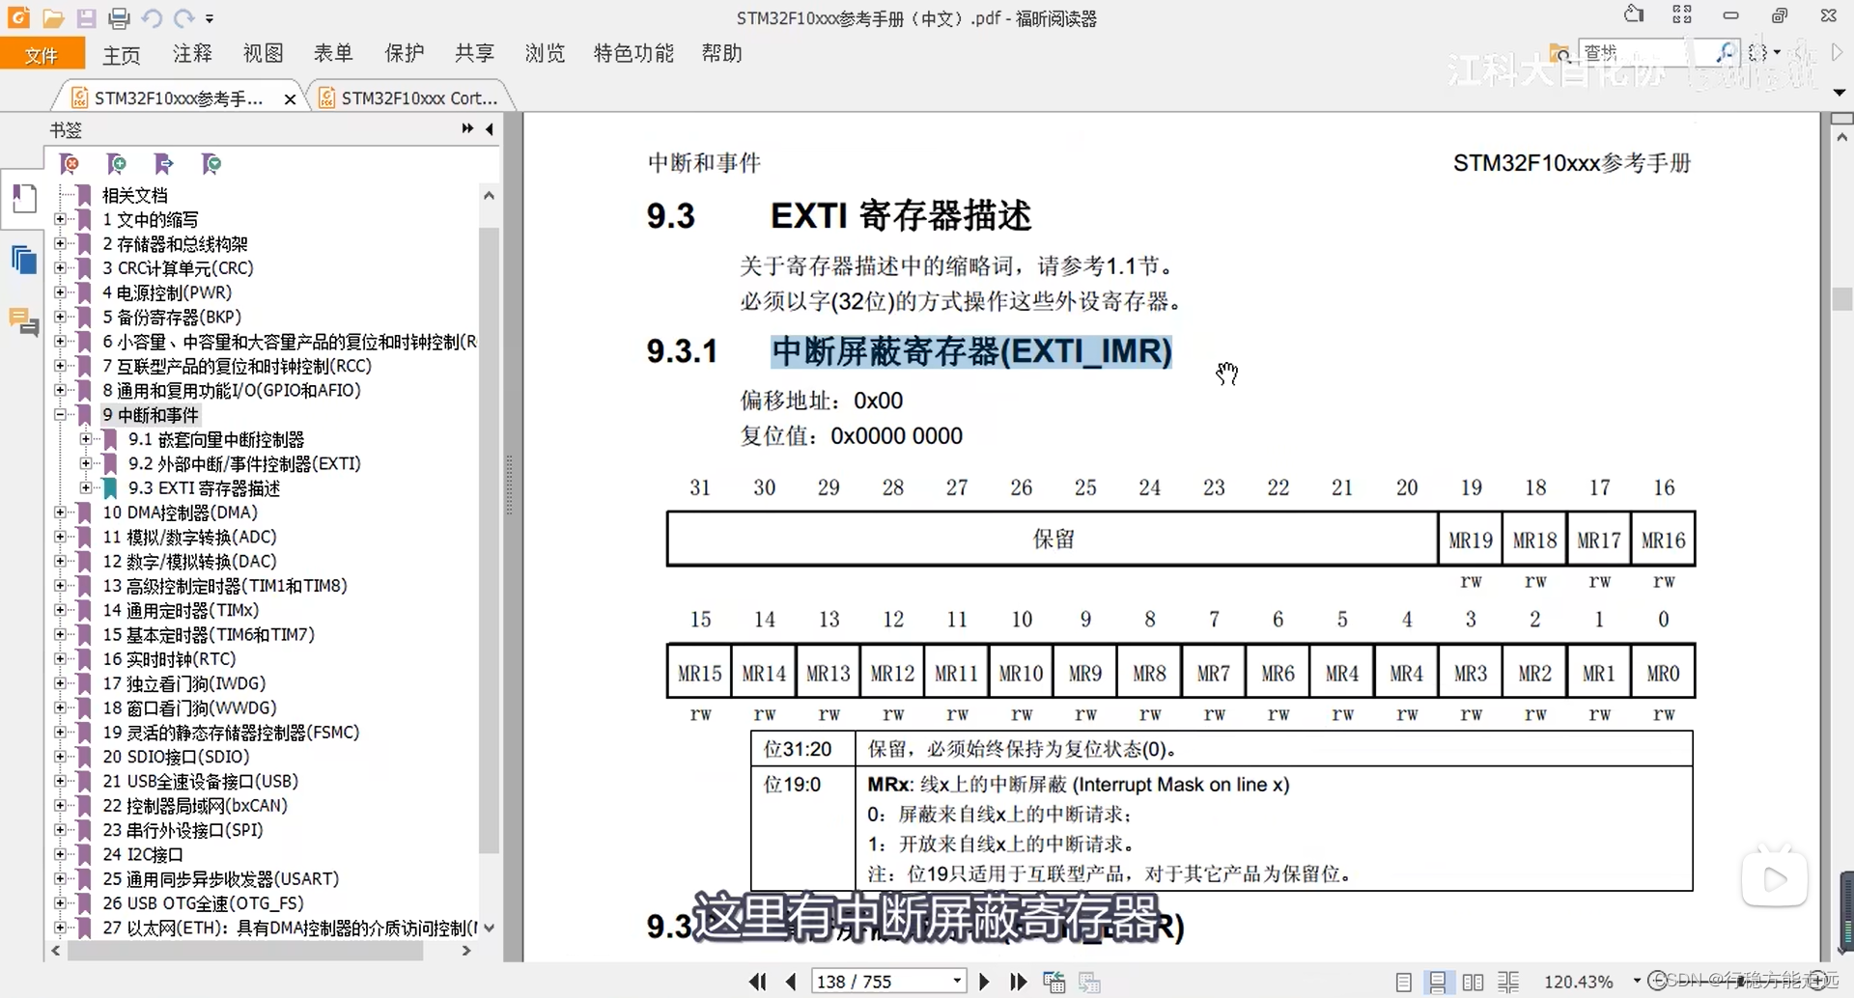Click the add new bookmark icon

(x=116, y=164)
